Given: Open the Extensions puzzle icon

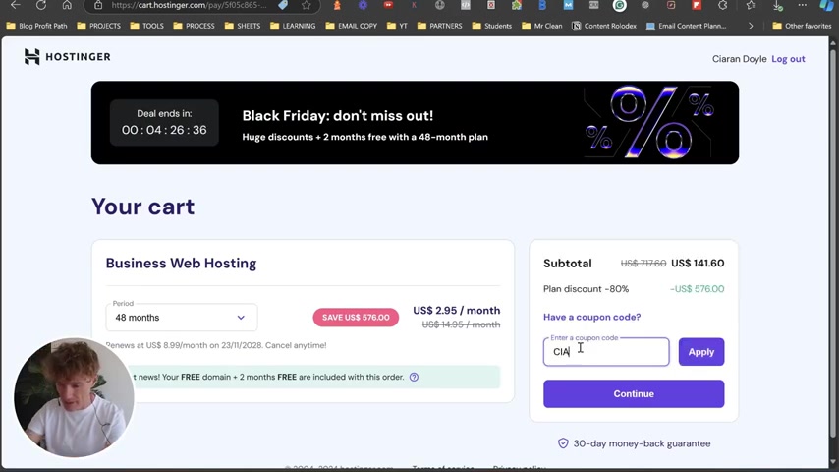Looking at the screenshot, I should 723,5.
